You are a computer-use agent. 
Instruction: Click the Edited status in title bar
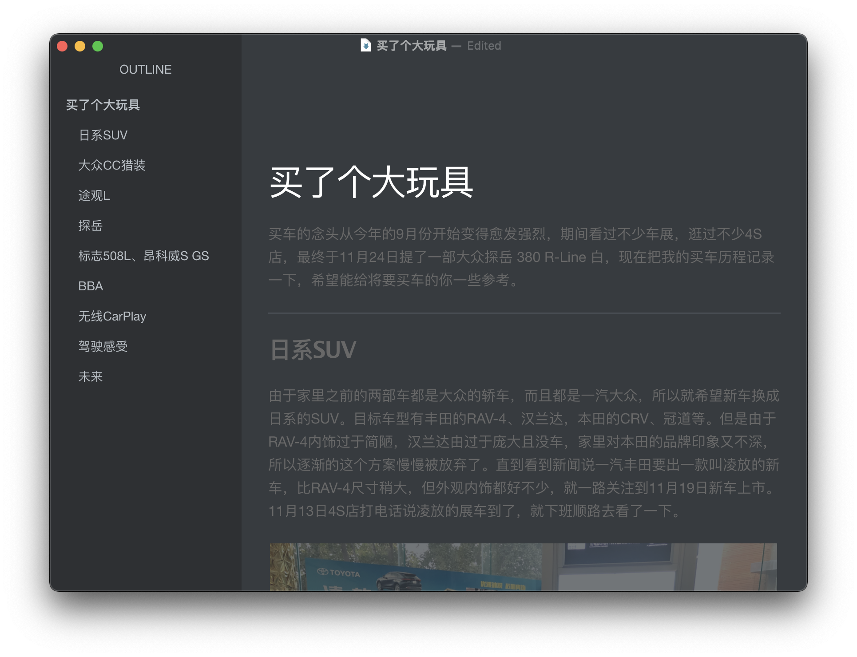[484, 46]
